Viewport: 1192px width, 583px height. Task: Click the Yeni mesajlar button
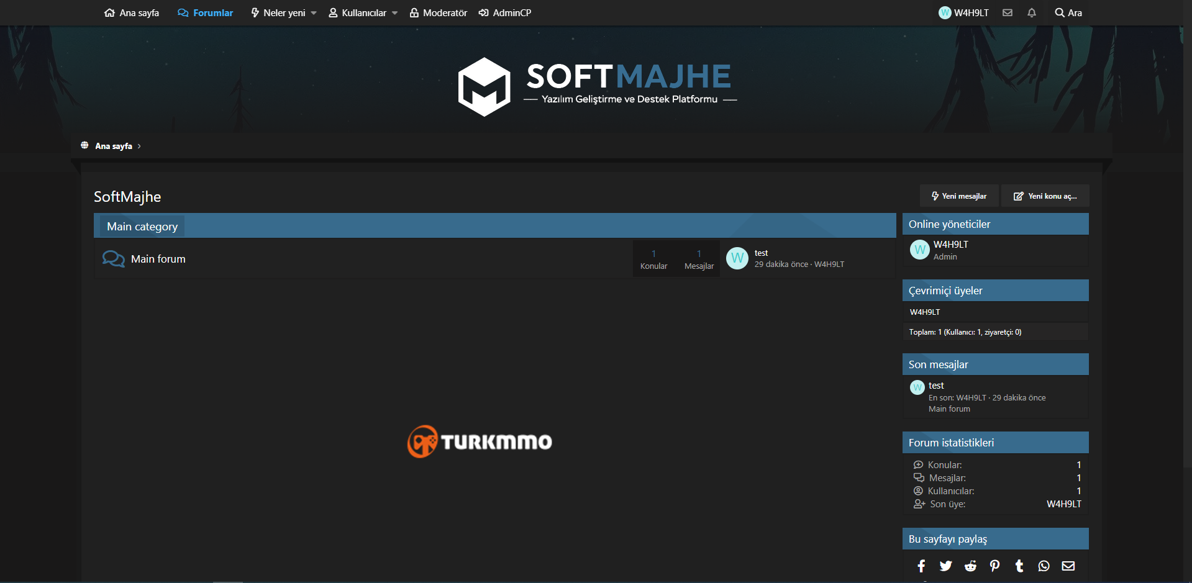coord(959,196)
